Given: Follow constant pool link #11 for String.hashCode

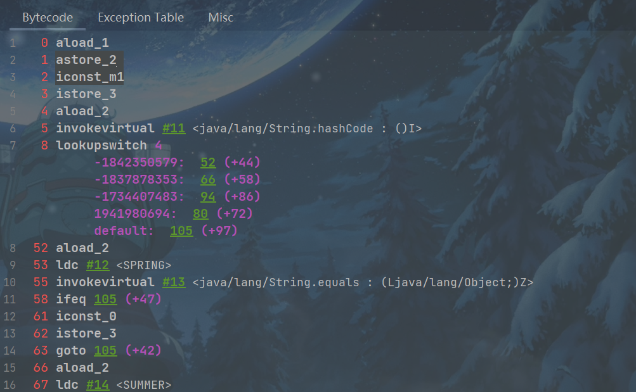Looking at the screenshot, I should (174, 129).
